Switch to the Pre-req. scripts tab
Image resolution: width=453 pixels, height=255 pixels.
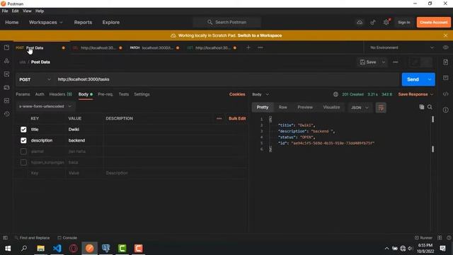105,94
